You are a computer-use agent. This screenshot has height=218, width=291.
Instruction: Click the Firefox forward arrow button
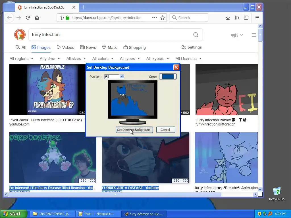[x=19, y=18]
